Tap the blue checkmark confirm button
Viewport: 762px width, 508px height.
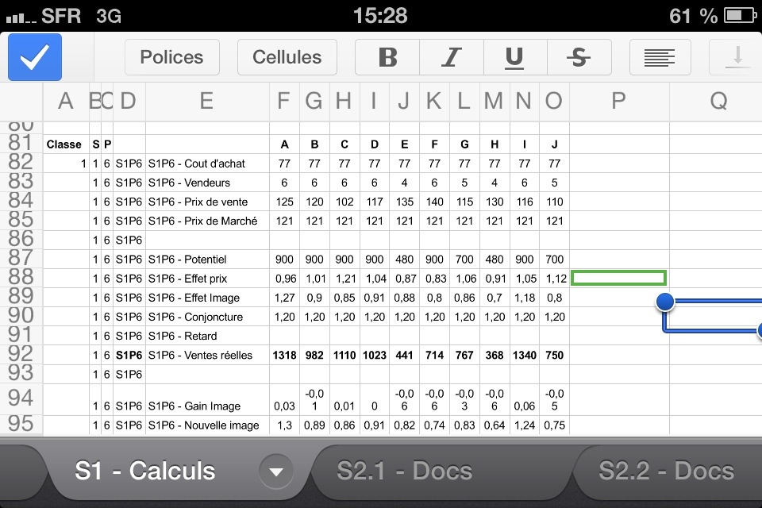click(35, 57)
